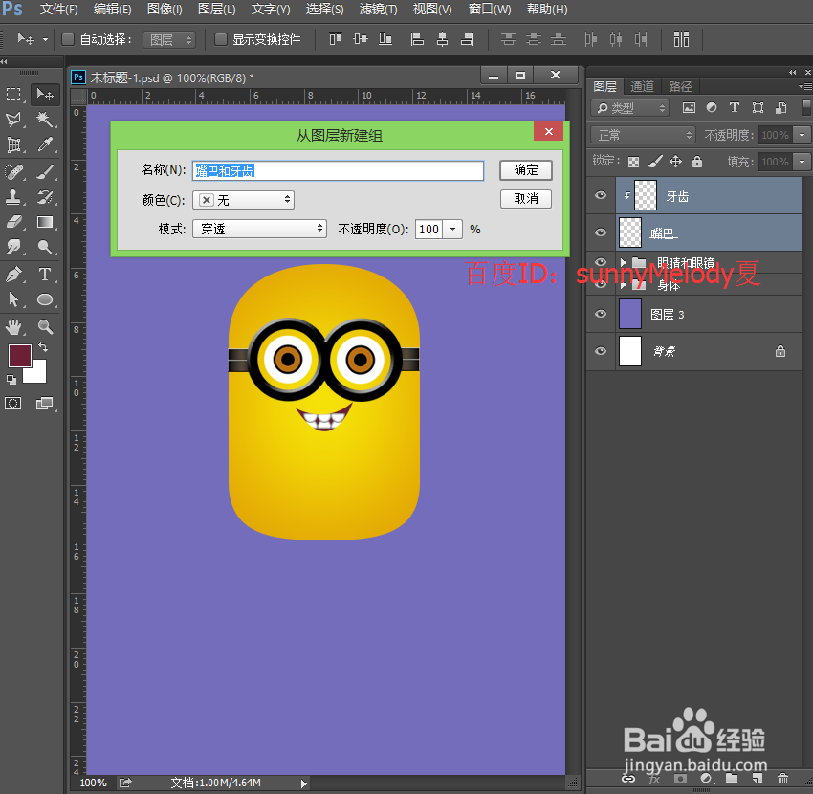Open opacity dropdown arrow in dialog
The width and height of the screenshot is (813, 794).
pyautogui.click(x=452, y=230)
